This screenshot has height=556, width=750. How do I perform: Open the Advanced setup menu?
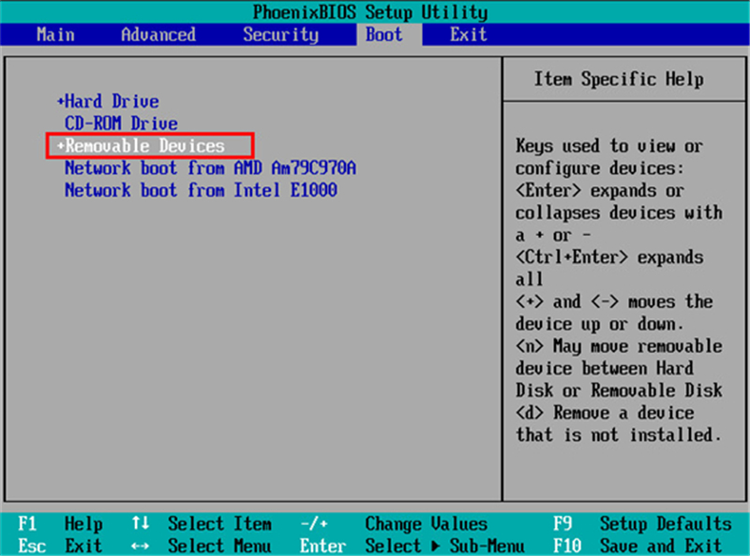[157, 35]
